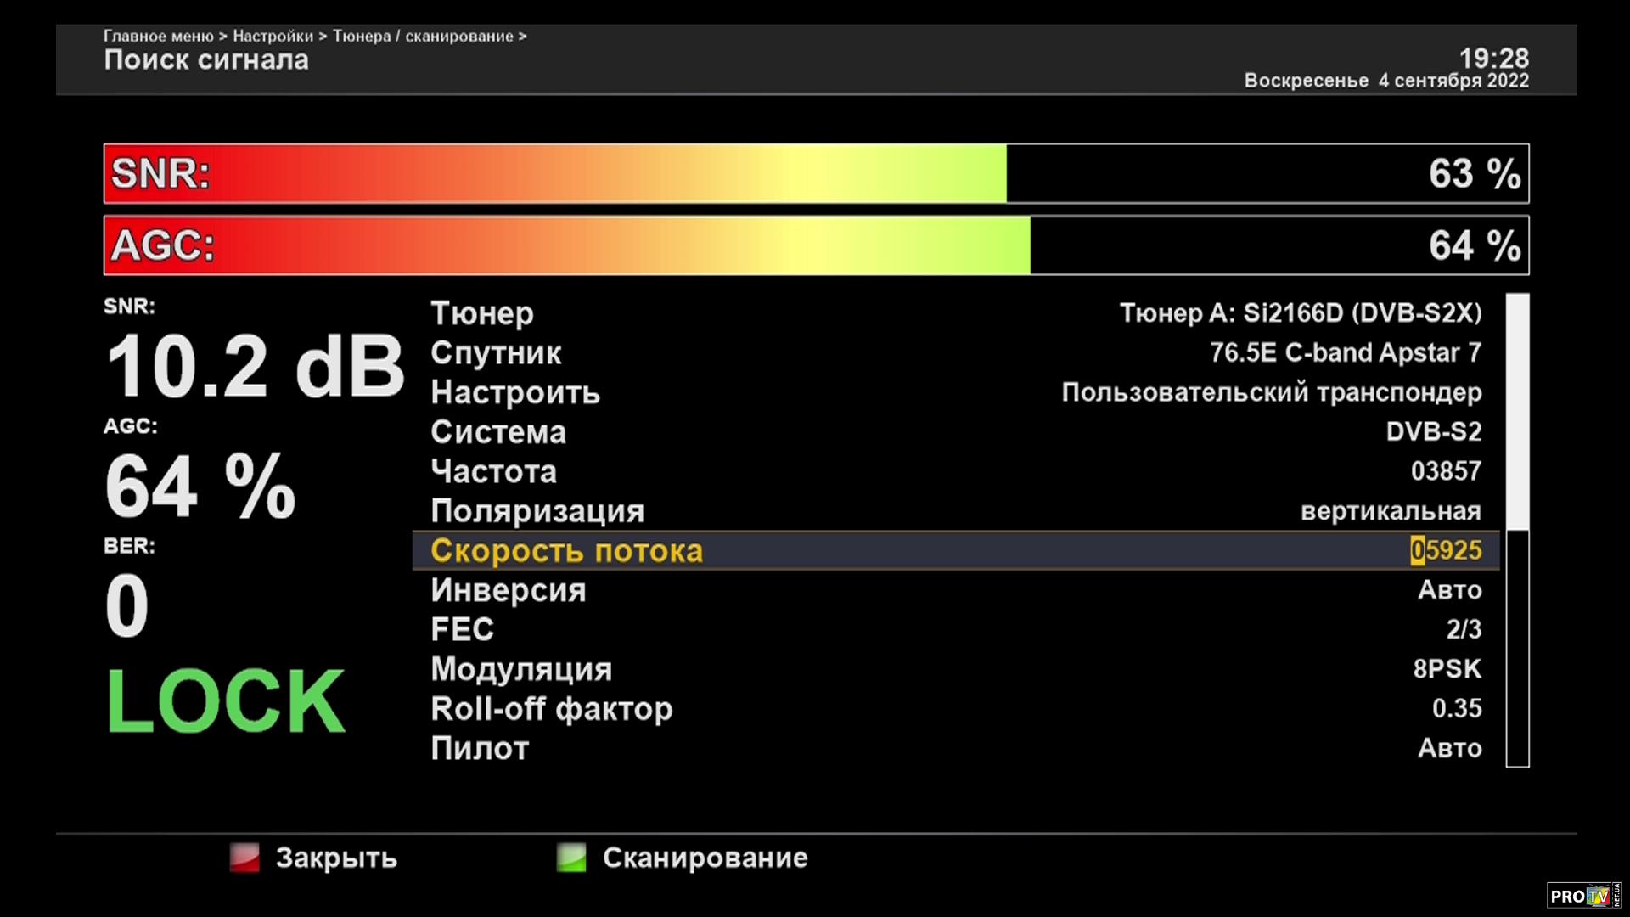Edit the Частота 03857 field

tap(1446, 471)
